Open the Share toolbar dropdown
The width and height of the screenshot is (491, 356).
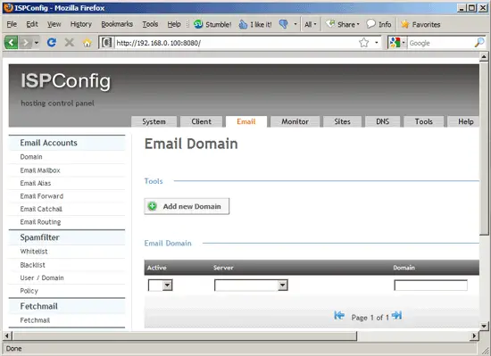point(343,24)
